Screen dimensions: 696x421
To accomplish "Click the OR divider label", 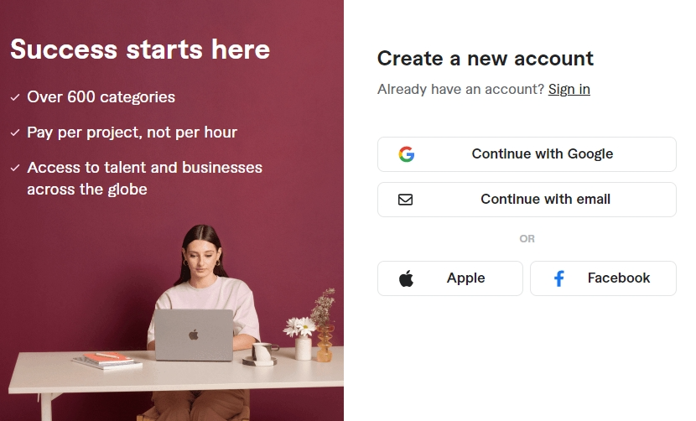I will pyautogui.click(x=527, y=239).
